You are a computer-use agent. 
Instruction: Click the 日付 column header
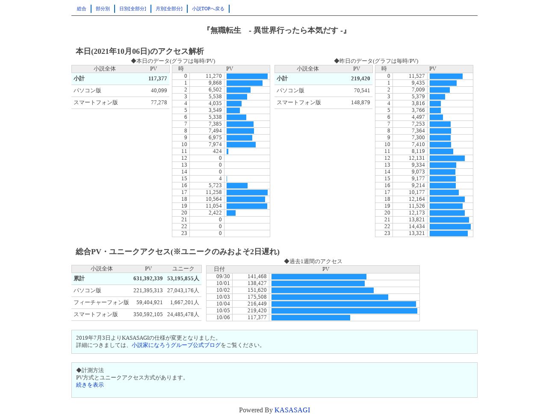point(219,269)
